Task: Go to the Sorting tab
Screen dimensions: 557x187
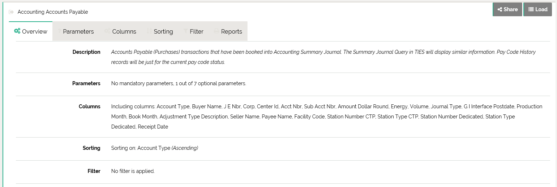Action: pyautogui.click(x=163, y=31)
